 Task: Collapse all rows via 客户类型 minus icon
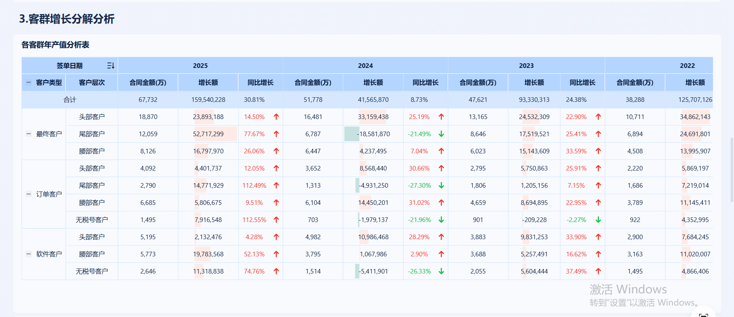pos(29,82)
